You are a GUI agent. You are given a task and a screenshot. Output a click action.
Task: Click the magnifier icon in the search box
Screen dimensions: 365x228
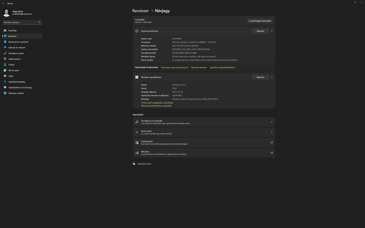[39, 22]
